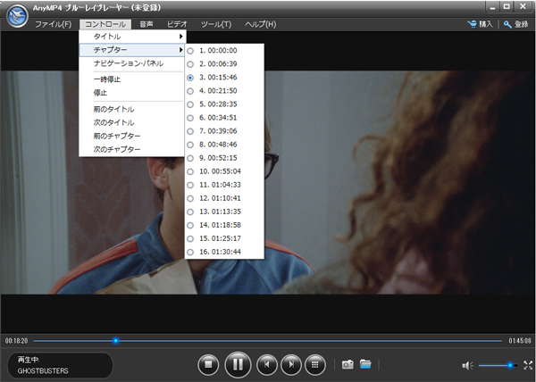Toggle fullscreen with the expand arrows icon
Viewport: 536px width, 382px height.
pyautogui.click(x=528, y=365)
